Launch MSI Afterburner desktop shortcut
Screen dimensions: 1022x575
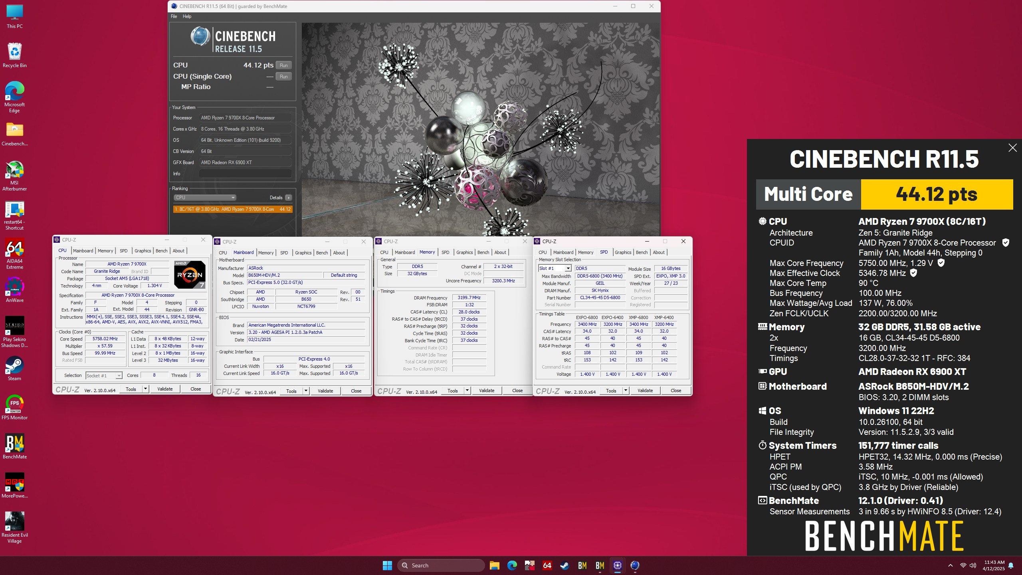(x=15, y=176)
